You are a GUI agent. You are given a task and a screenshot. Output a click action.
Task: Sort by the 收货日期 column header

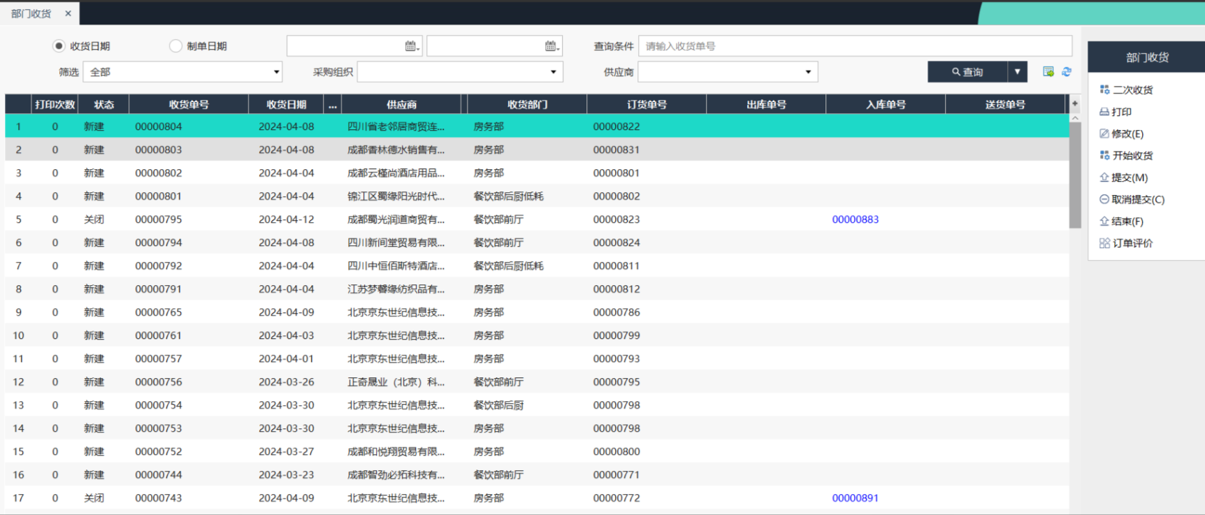(x=286, y=105)
